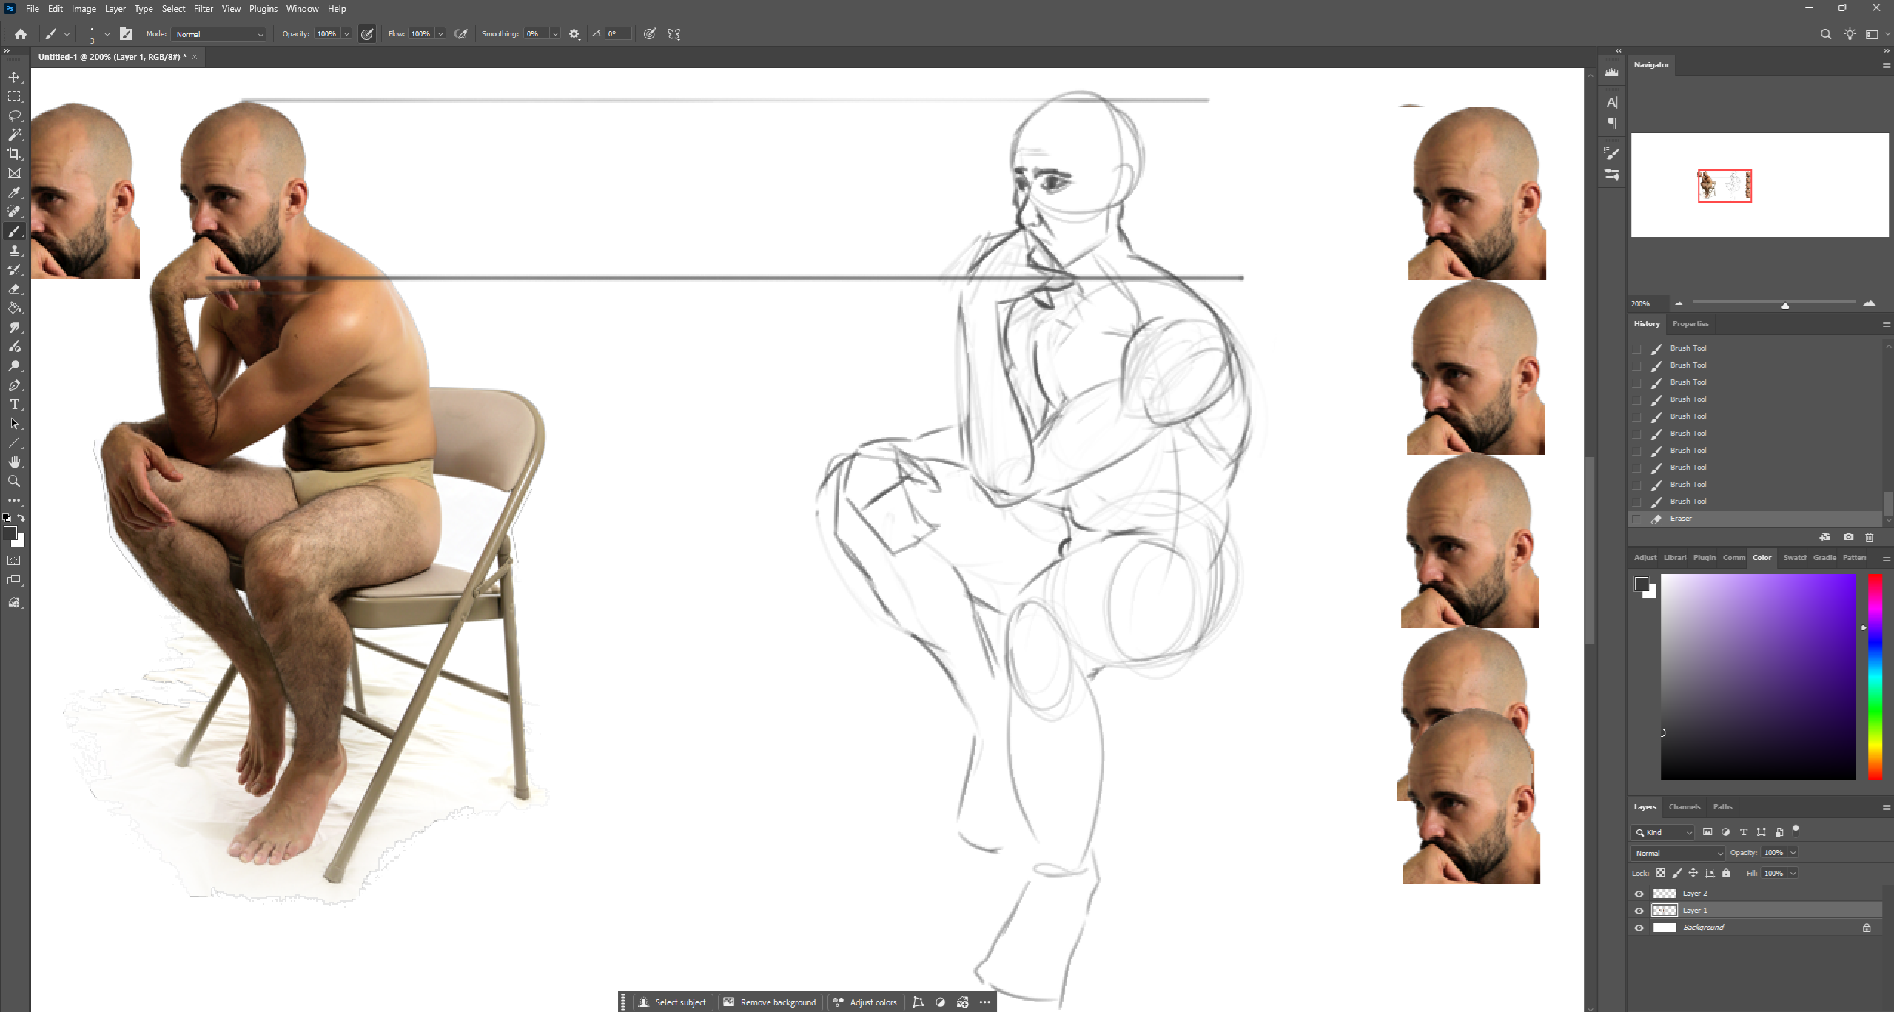Switch to the Channels tab
This screenshot has width=1894, height=1012.
click(1684, 807)
